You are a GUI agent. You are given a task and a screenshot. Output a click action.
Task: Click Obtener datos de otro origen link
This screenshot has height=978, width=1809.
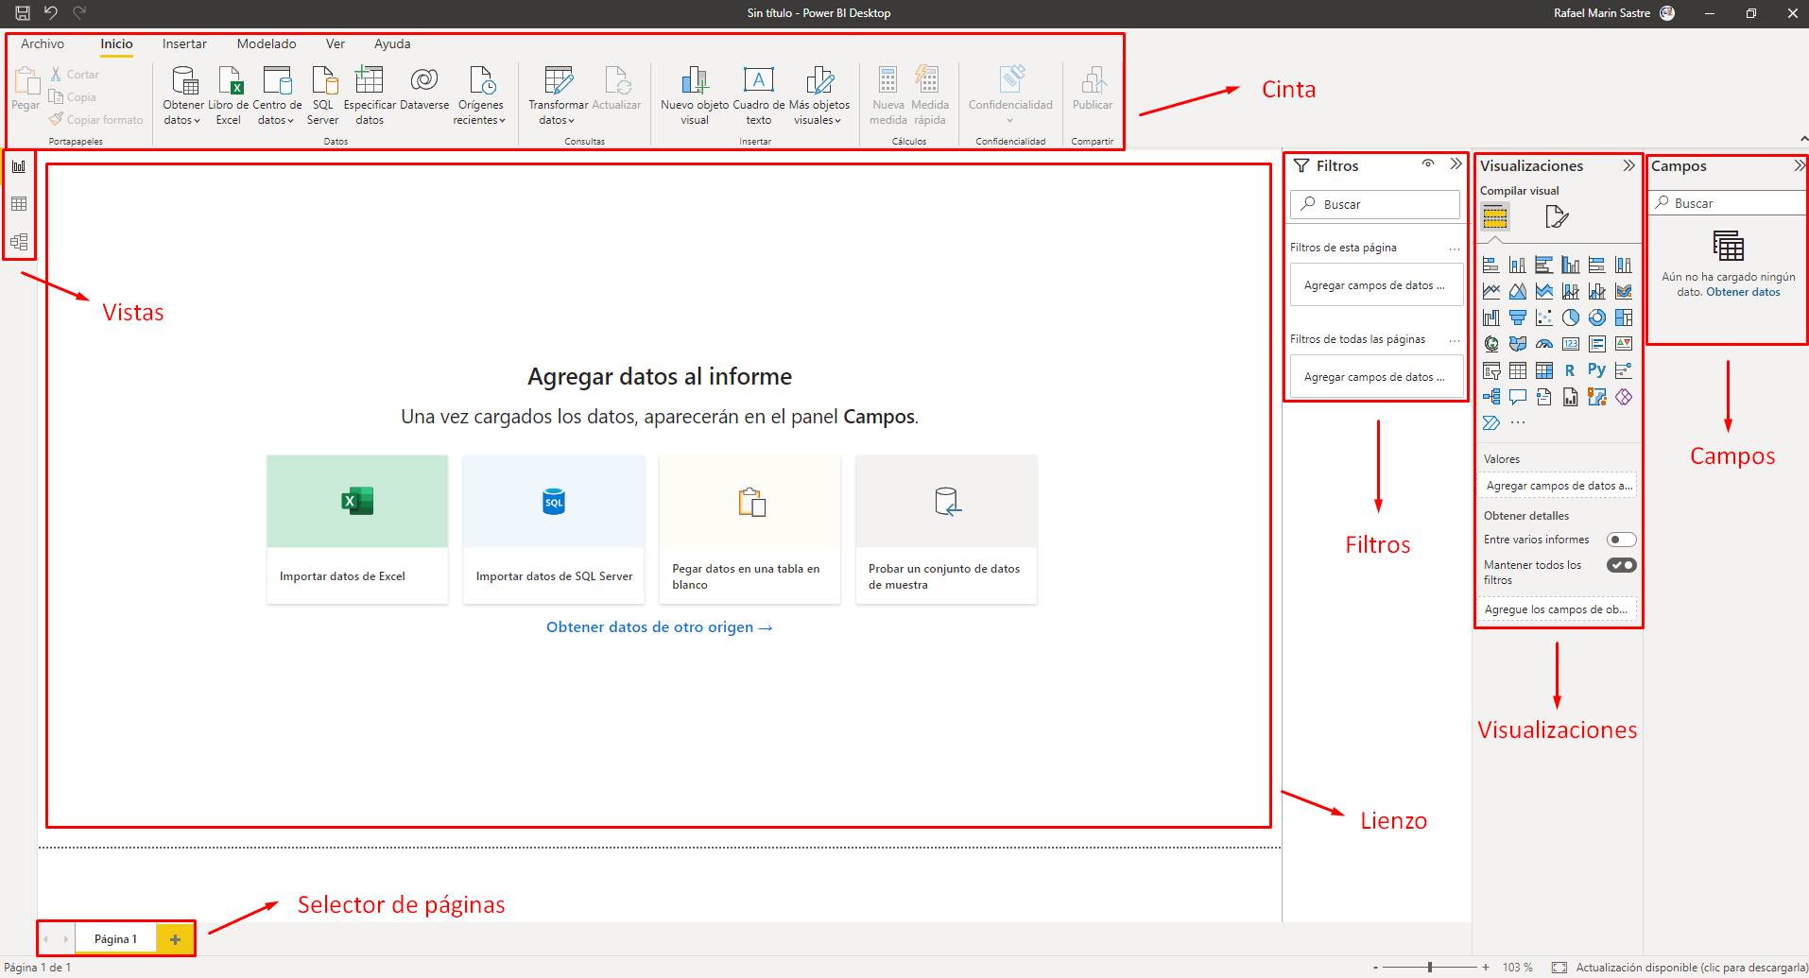[659, 627]
